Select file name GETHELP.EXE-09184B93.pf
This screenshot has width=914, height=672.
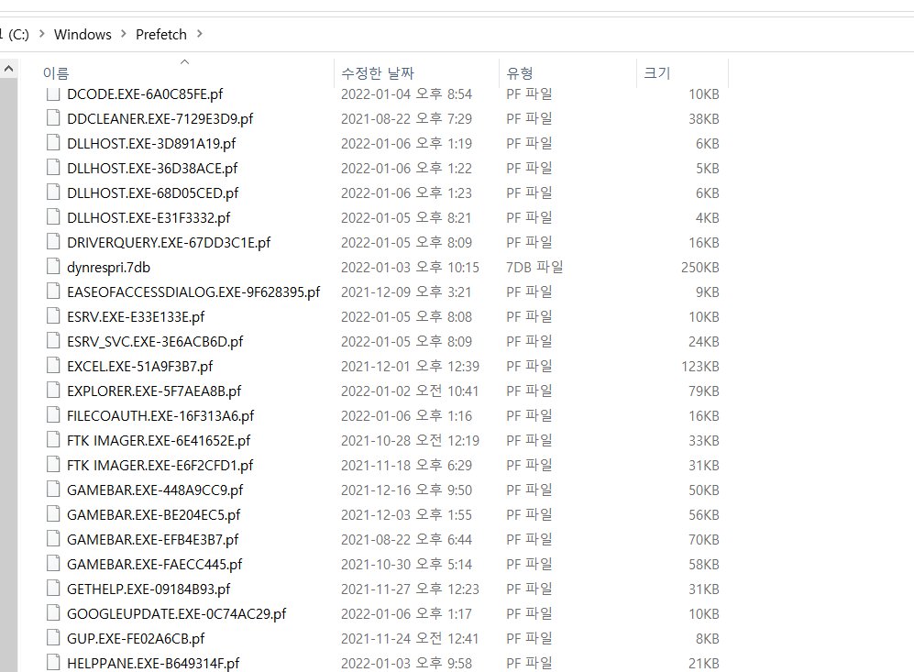pos(149,589)
